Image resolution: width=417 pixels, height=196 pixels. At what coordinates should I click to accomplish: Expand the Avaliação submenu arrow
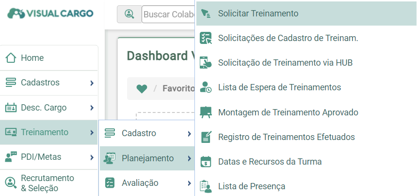pos(189,183)
